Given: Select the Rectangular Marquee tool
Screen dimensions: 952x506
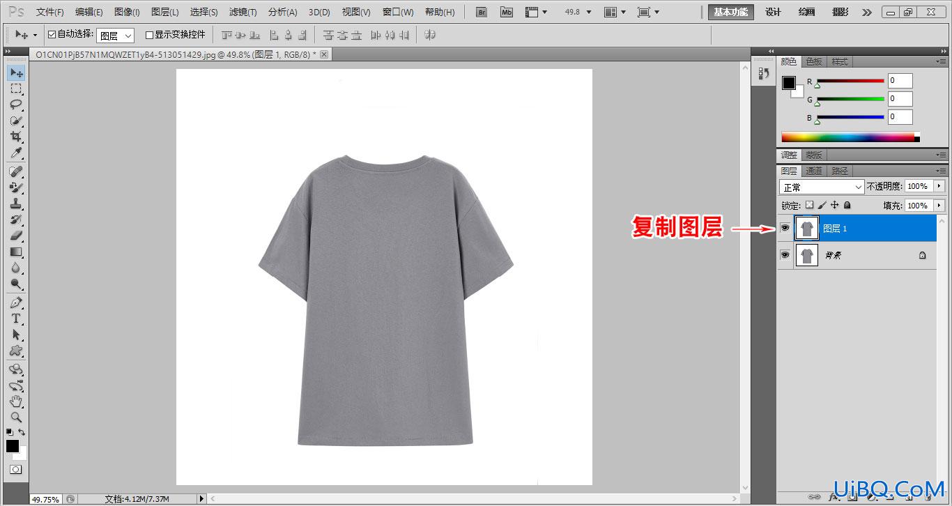Looking at the screenshot, I should tap(16, 89).
